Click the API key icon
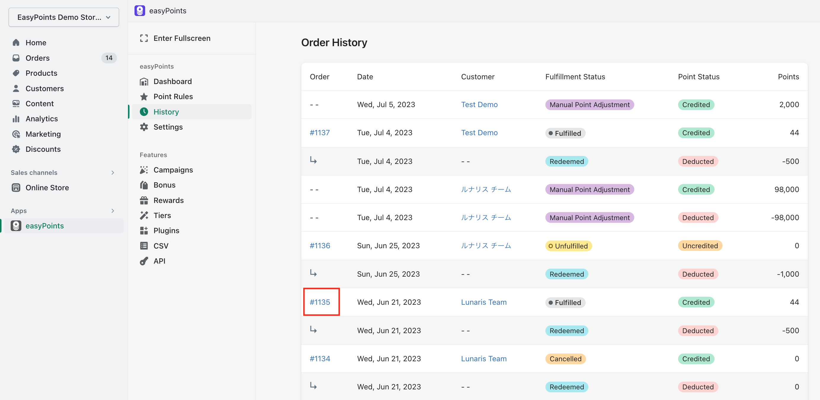 (x=144, y=261)
